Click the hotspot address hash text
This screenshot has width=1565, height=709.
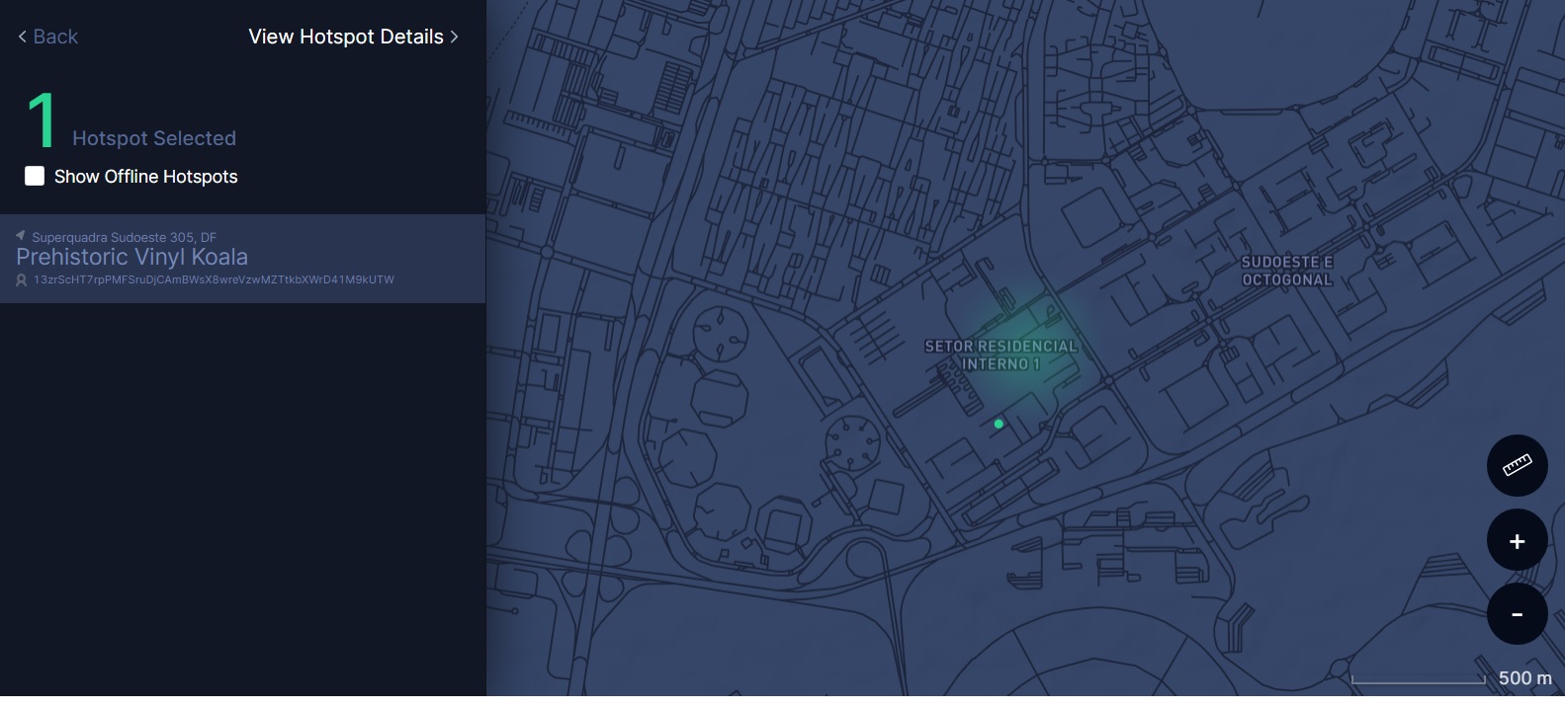(214, 279)
